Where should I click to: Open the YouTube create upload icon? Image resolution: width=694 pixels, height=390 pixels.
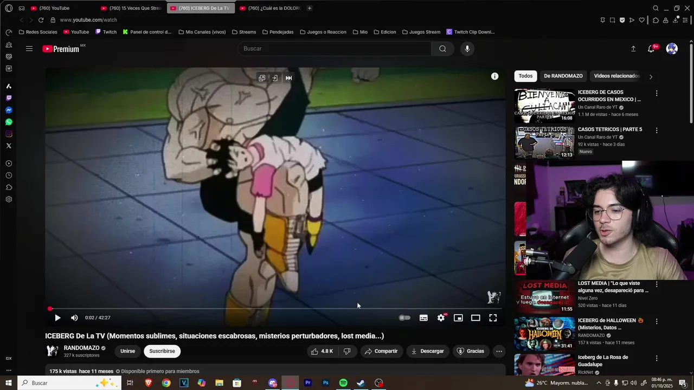[x=633, y=49]
